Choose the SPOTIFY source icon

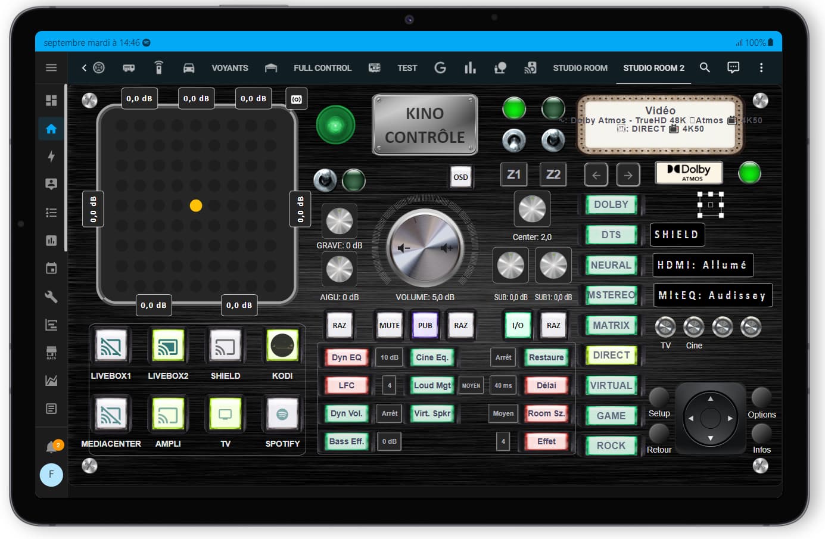click(282, 413)
